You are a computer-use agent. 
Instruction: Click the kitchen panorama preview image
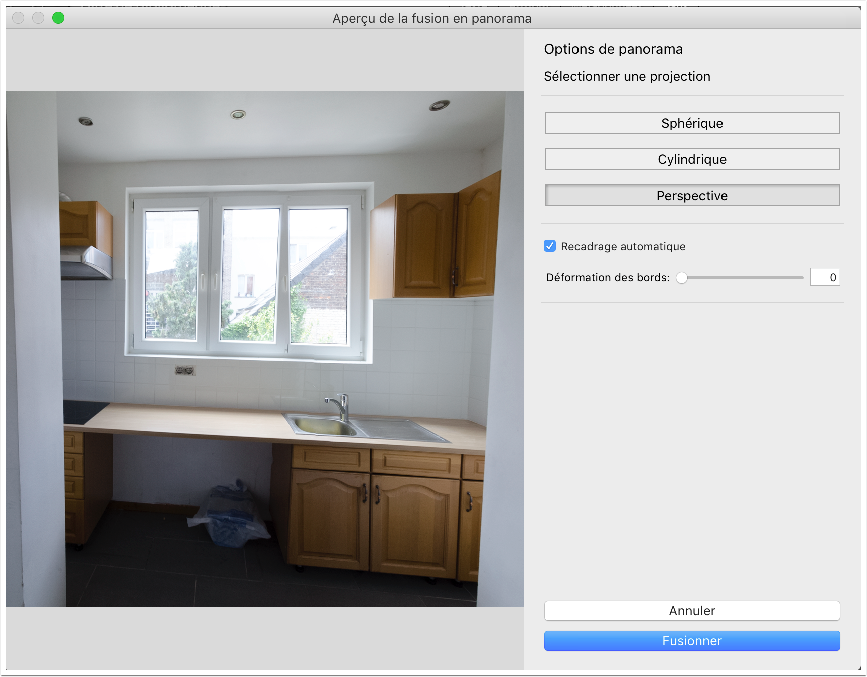click(265, 349)
